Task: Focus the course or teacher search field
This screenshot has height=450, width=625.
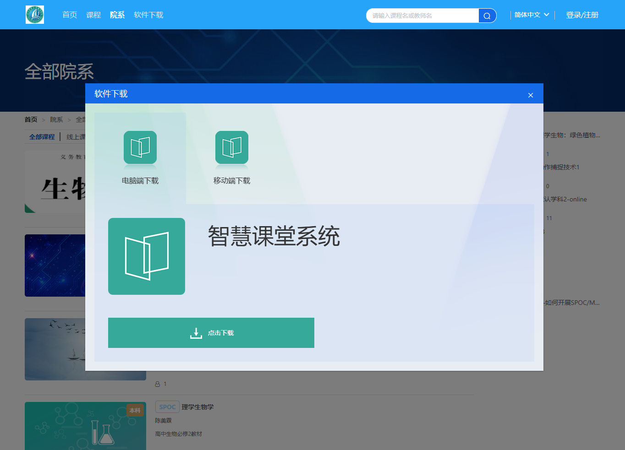Action: pyautogui.click(x=422, y=16)
